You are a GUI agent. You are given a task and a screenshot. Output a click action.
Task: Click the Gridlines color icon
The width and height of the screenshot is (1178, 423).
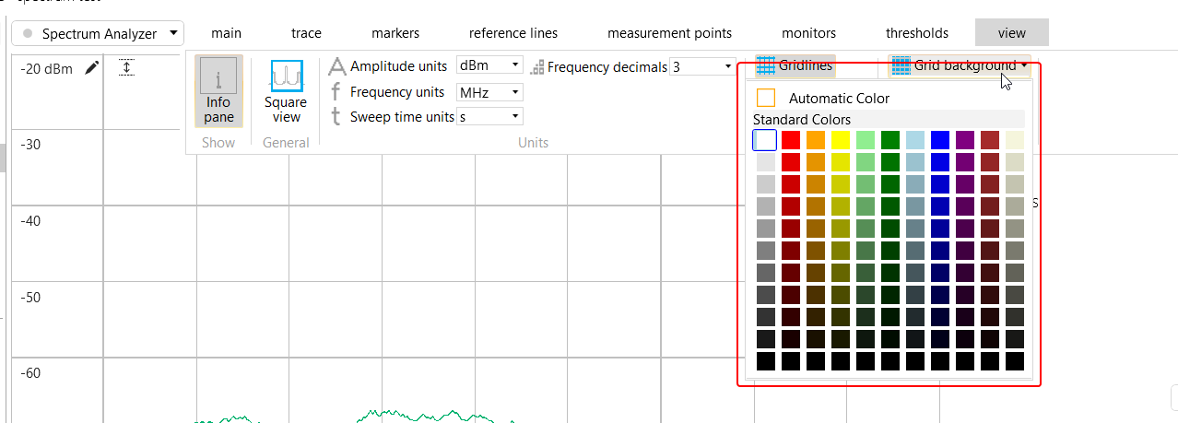point(765,65)
